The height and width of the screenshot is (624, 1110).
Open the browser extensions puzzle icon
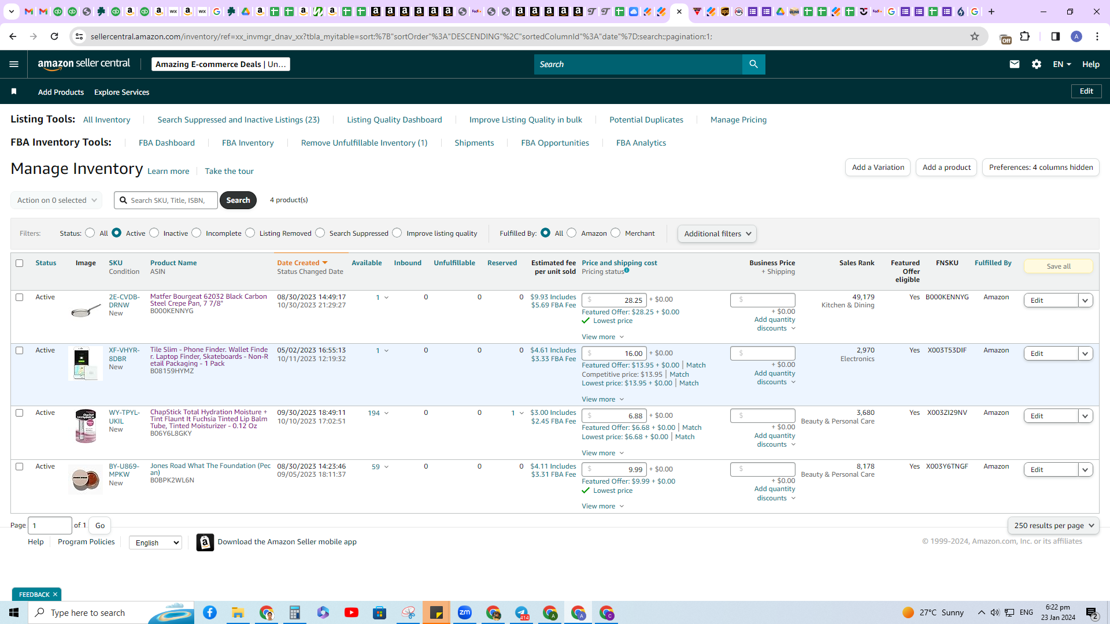pos(1025,36)
